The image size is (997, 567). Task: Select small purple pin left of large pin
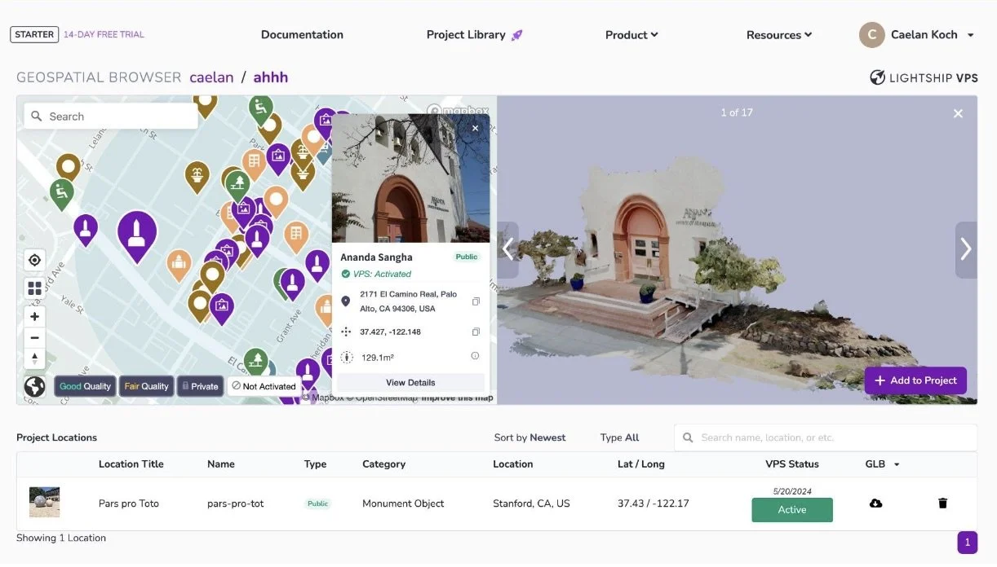(86, 231)
